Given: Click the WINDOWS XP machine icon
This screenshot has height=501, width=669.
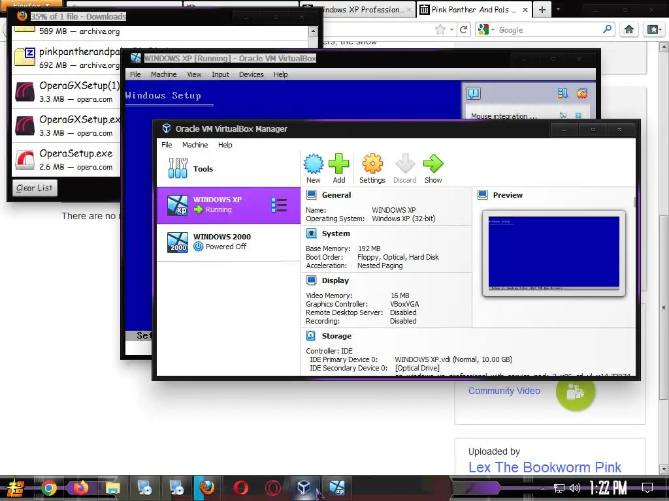Looking at the screenshot, I should pyautogui.click(x=178, y=205).
